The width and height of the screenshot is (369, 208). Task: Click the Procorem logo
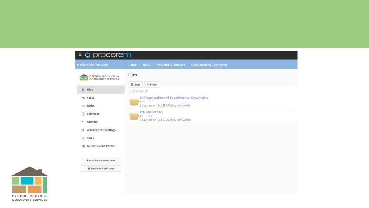(108, 55)
